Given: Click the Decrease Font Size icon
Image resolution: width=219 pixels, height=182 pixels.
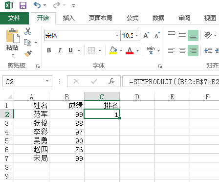Looking at the screenshot, I should (x=157, y=35).
